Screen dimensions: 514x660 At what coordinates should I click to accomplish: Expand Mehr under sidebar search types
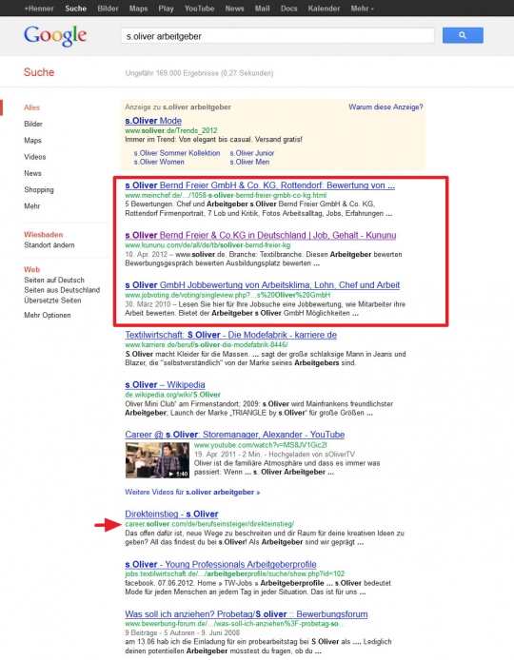point(32,205)
